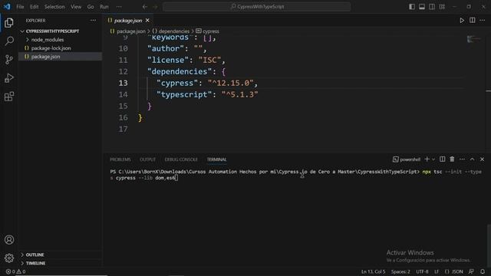This screenshot has height=276, width=491.
Task: Expand the Timeline section
Action: pyautogui.click(x=35, y=263)
